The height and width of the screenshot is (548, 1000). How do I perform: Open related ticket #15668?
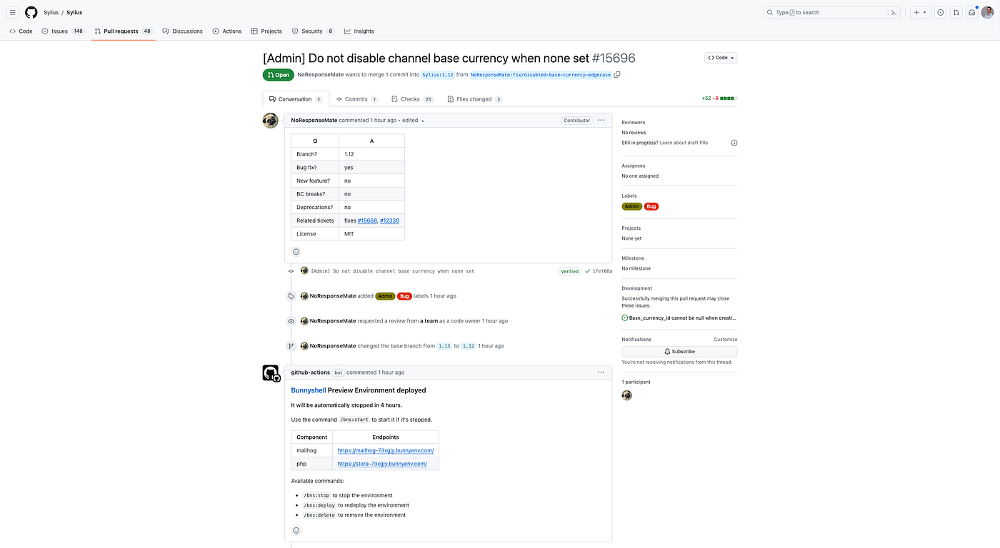click(x=367, y=220)
